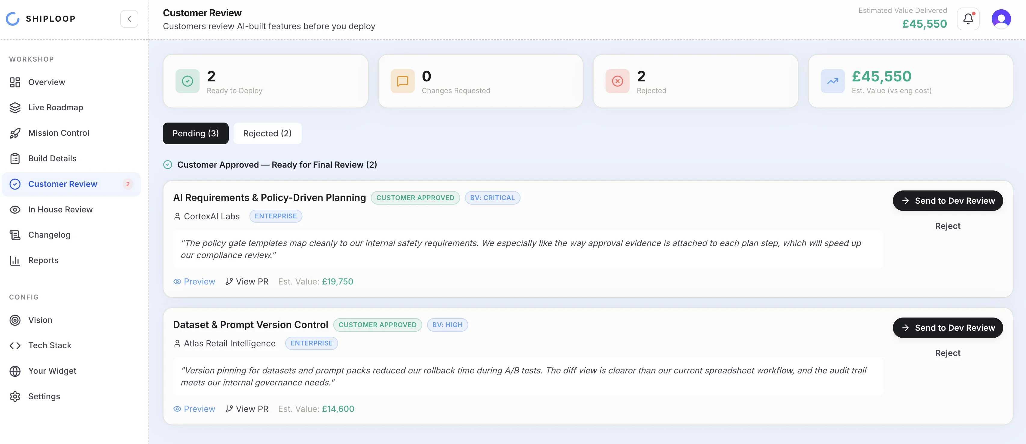Screen dimensions: 1026x444
Task: Open the Vision config page
Action: [40, 320]
